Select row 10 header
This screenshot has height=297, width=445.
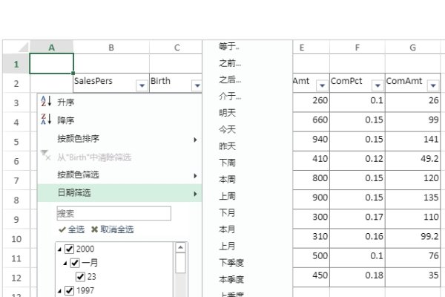coord(16,239)
